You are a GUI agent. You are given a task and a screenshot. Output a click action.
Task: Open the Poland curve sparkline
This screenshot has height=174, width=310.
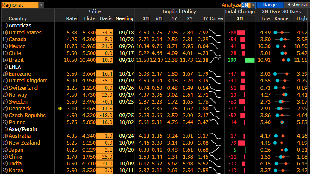click(215, 122)
